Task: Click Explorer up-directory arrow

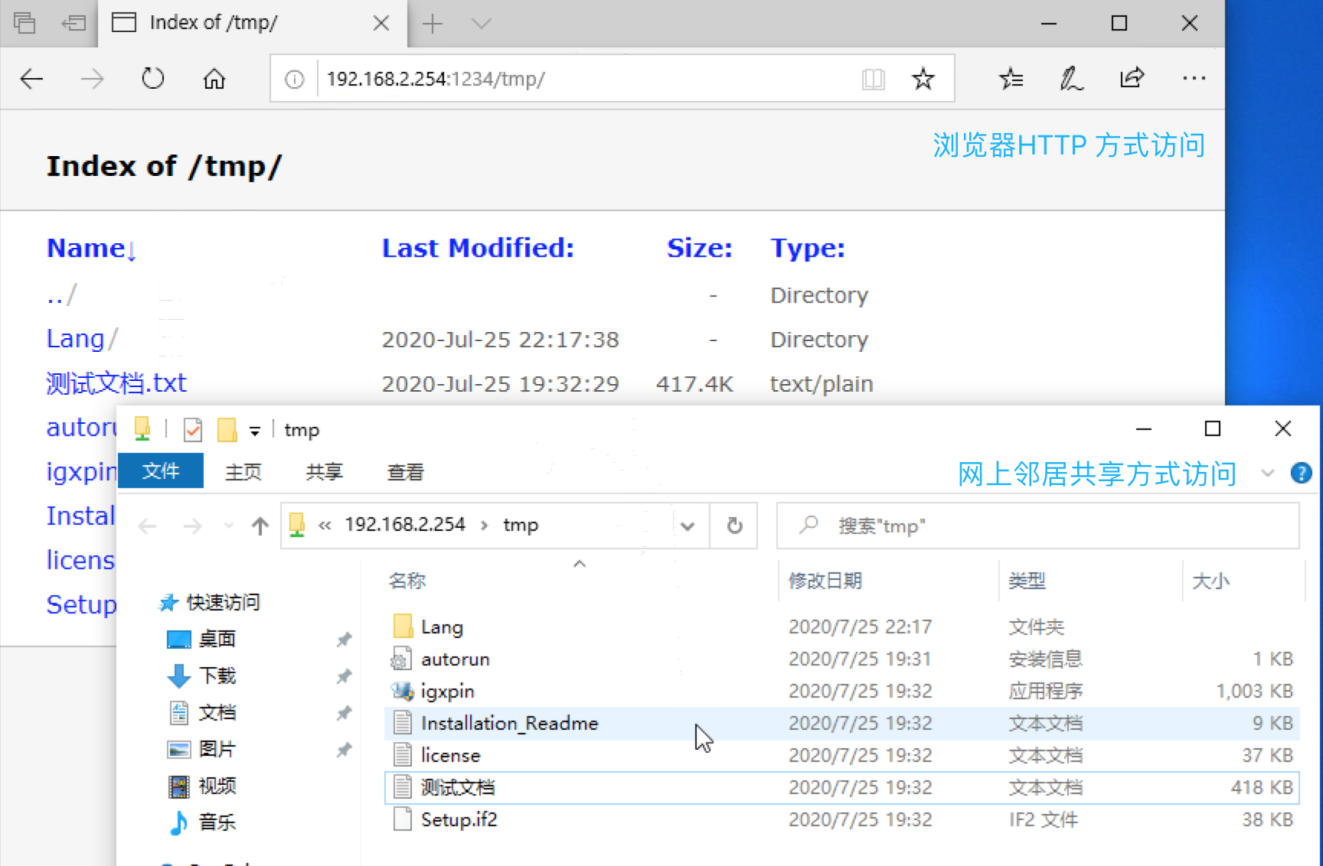Action: pos(260,526)
